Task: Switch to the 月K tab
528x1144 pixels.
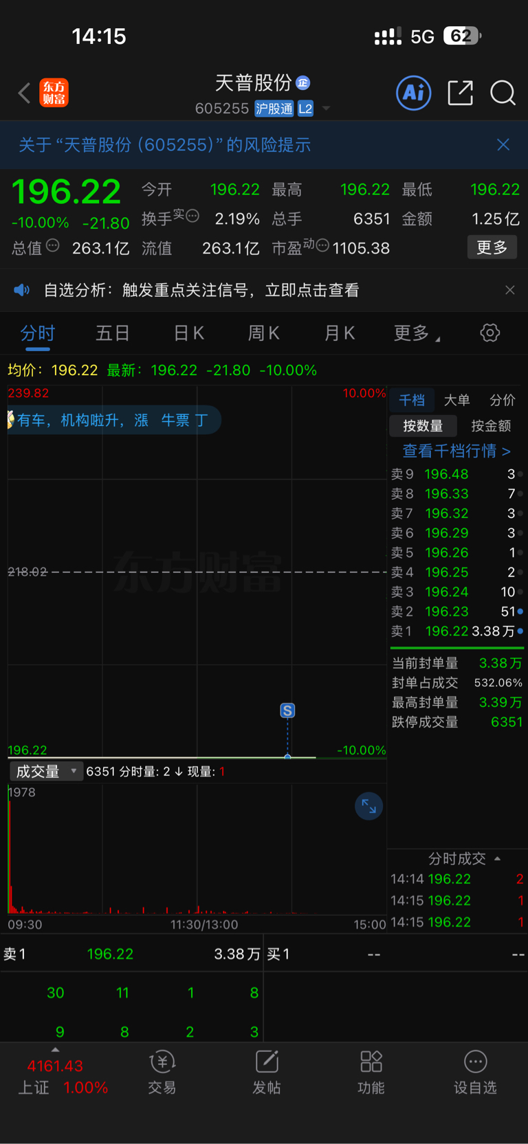Action: tap(339, 333)
